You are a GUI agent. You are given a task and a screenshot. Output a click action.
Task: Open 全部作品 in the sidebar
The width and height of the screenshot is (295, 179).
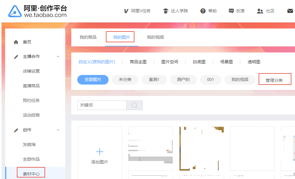(31, 159)
